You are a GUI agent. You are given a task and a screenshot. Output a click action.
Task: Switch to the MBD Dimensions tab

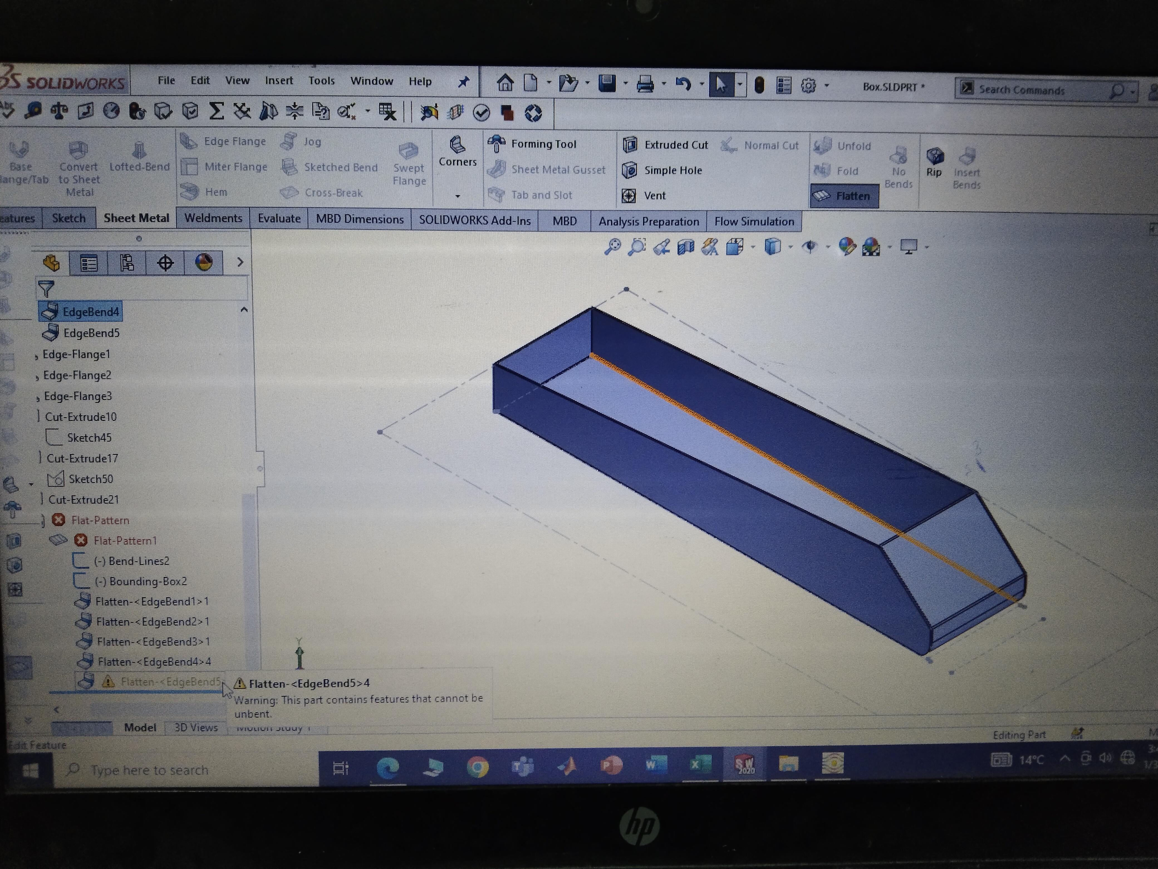coord(360,219)
